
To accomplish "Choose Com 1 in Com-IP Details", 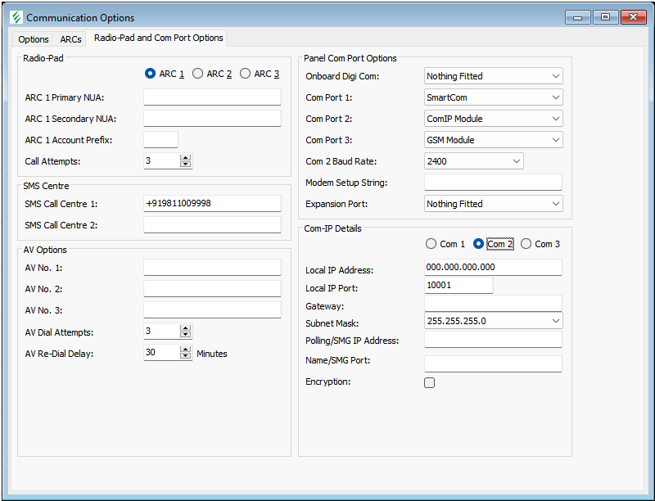I will (x=431, y=244).
